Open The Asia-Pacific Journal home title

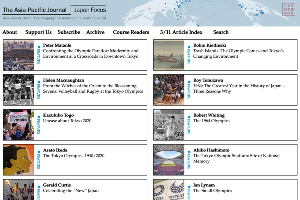tap(34, 10)
